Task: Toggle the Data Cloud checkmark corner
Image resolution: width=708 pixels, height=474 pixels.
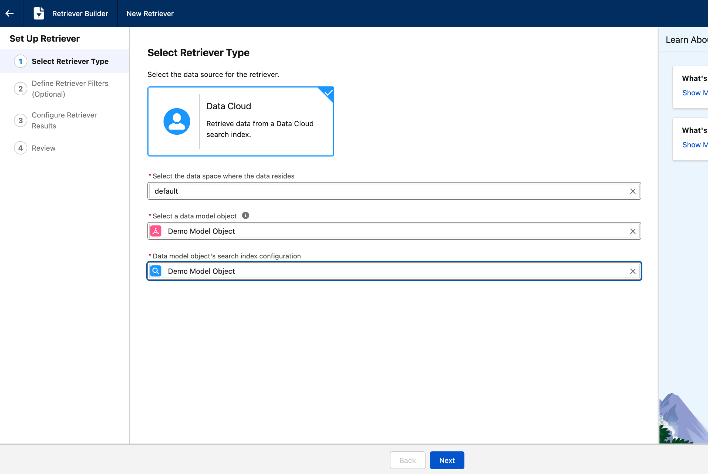Action: click(328, 93)
